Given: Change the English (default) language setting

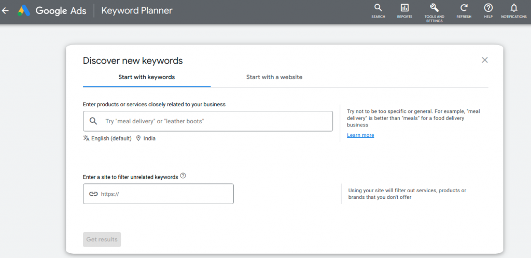Looking at the screenshot, I should pyautogui.click(x=111, y=138).
